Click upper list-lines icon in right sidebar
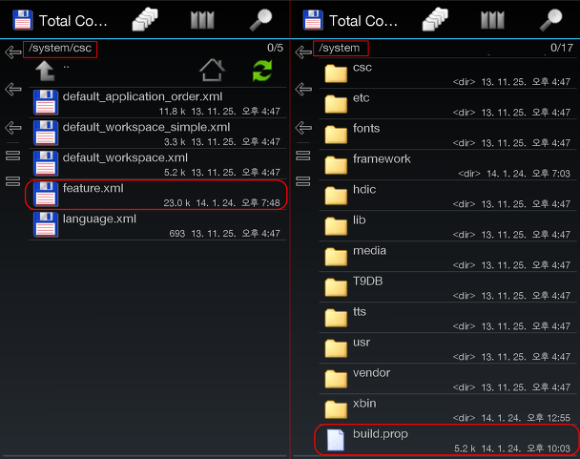 pyautogui.click(x=303, y=156)
